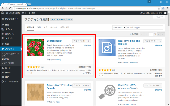Screen dimensions: 170x106
Task: Select プラグイン in the sidebar
Action: [11, 49]
